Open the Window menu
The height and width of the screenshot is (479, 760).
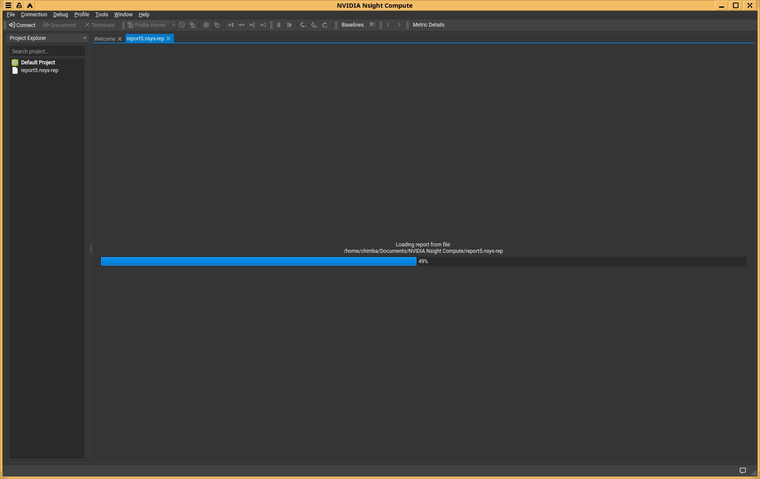123,15
